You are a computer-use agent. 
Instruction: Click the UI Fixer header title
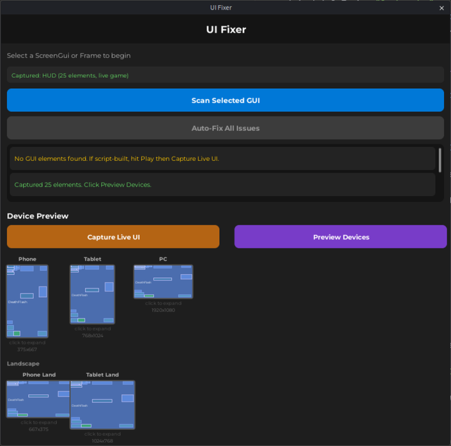(x=226, y=30)
